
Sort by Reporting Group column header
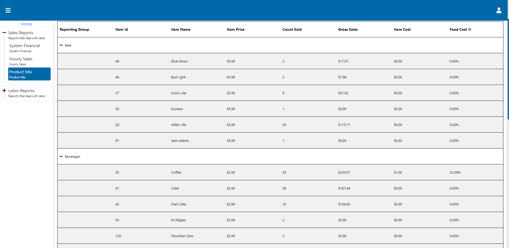pyautogui.click(x=74, y=29)
